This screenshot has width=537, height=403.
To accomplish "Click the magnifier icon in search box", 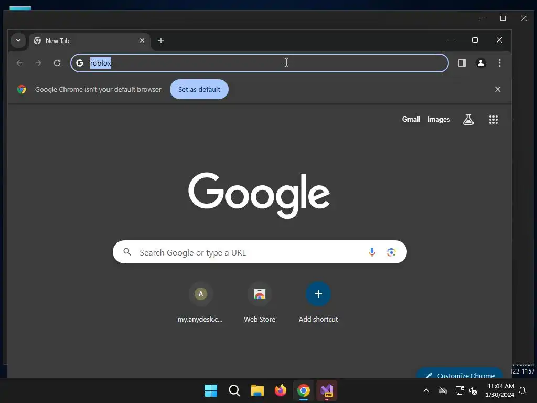I will coord(127,252).
